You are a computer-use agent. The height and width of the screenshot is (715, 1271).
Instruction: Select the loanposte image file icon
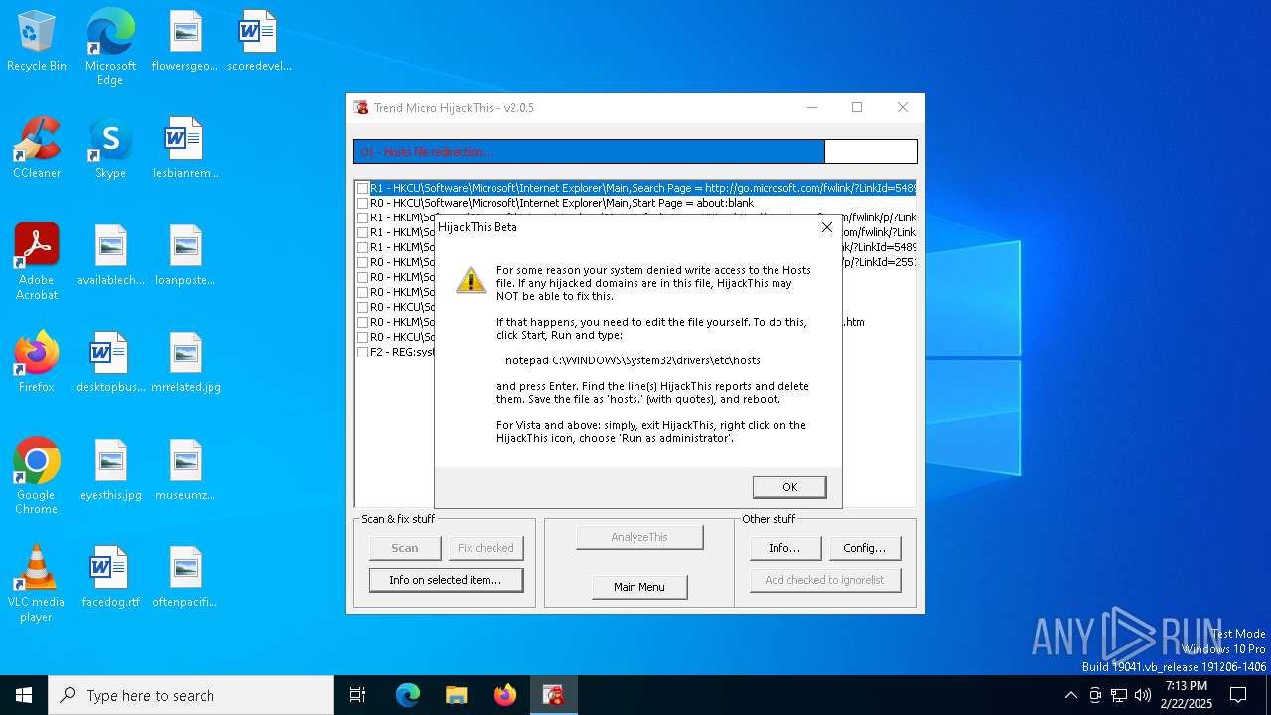pyautogui.click(x=185, y=256)
